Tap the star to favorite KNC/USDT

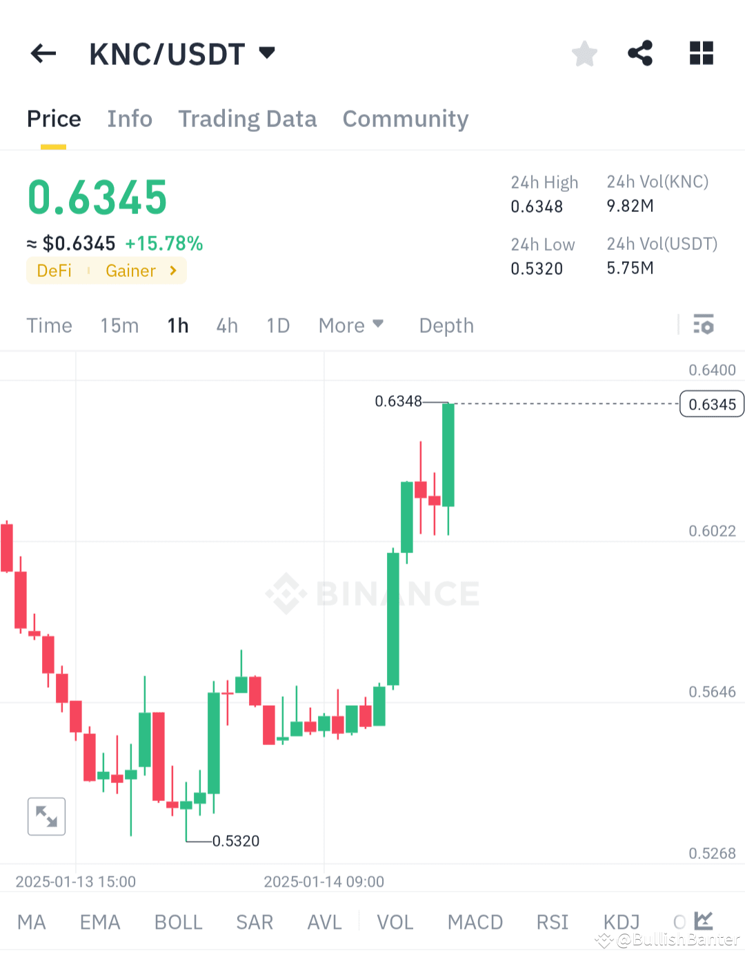584,53
